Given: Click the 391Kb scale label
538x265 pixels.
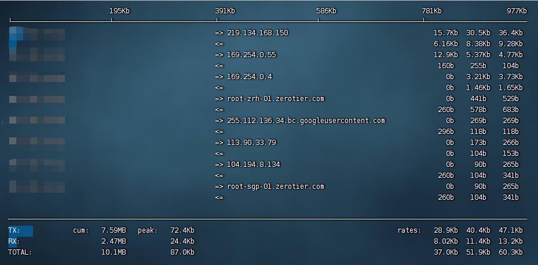Looking at the screenshot, I should 225,11.
